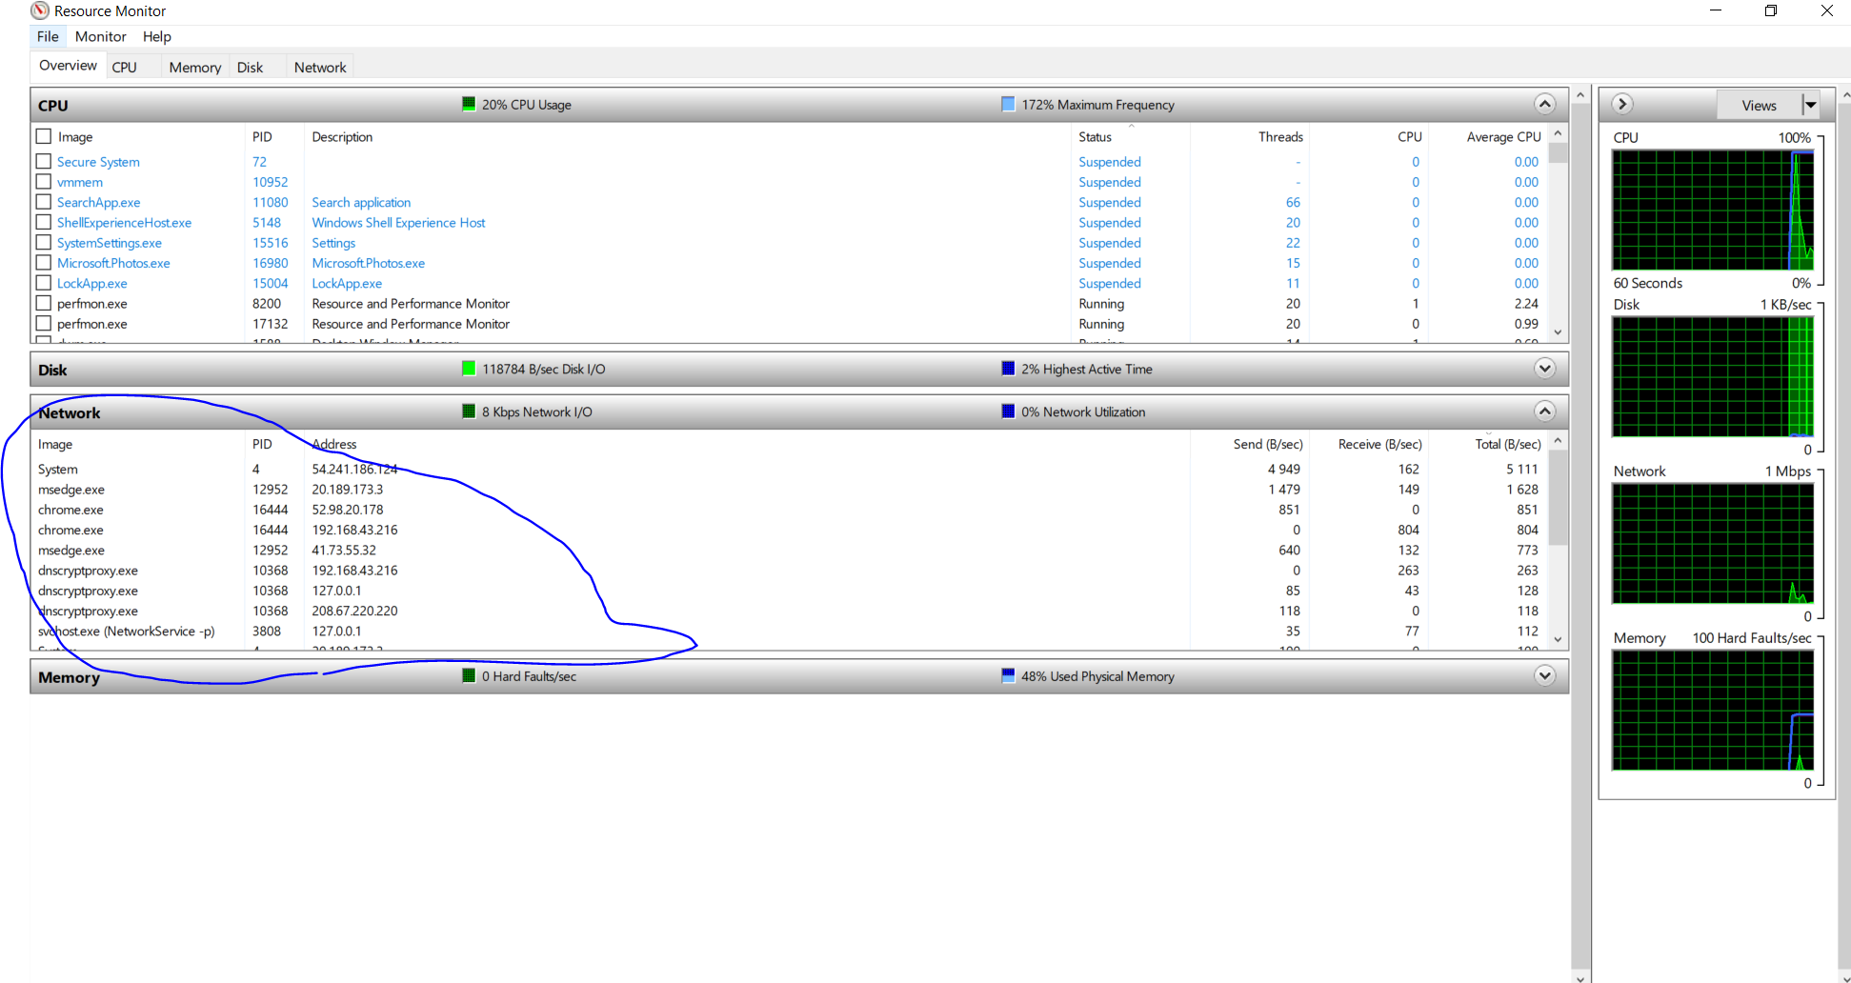
Task: Select dnscryptproxy.exe row with address 208.67.220.220
Action: coord(790,611)
